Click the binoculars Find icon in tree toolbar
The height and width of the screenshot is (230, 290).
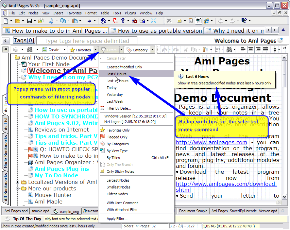click(x=30, y=50)
